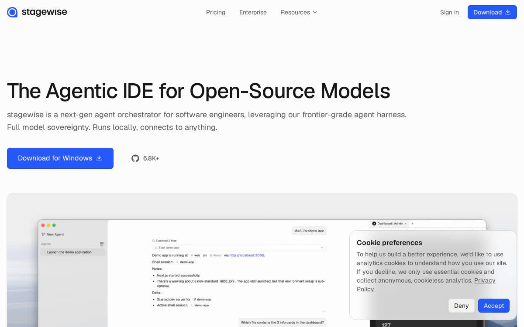Deny analytics cookies

point(461,306)
